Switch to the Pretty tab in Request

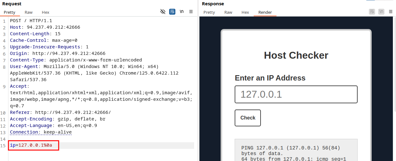(x=9, y=12)
